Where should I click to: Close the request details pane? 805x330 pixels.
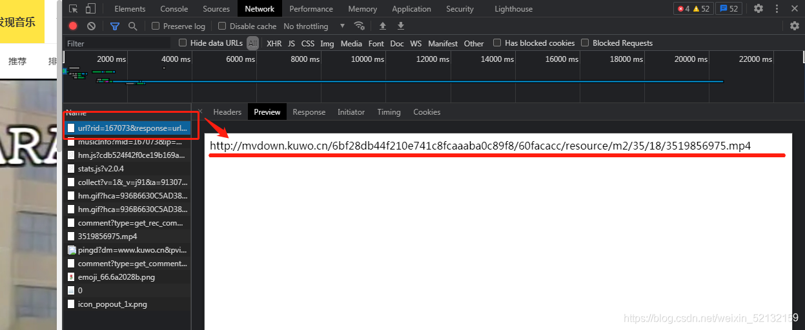(200, 112)
